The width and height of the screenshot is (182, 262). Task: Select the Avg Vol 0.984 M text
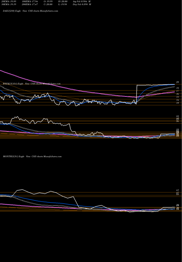[82, 1]
